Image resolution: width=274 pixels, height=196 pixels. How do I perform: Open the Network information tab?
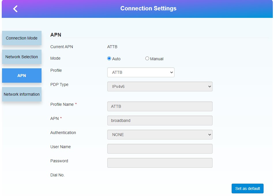tap(22, 94)
